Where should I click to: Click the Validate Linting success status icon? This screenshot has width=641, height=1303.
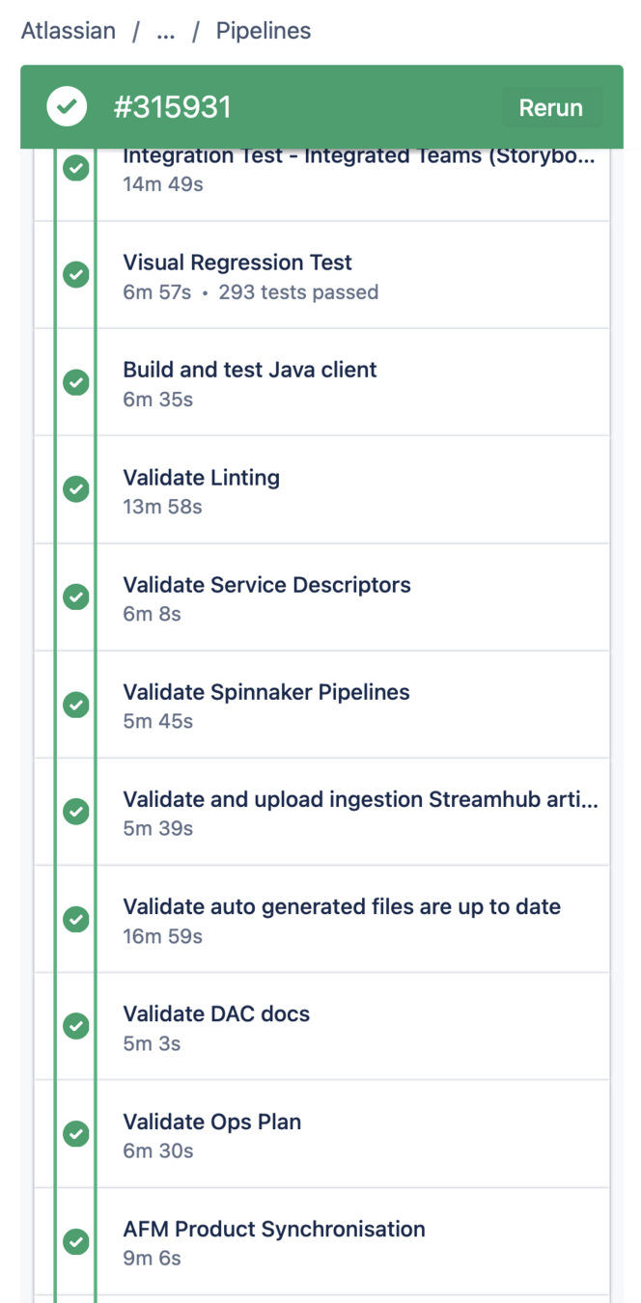coord(76,489)
